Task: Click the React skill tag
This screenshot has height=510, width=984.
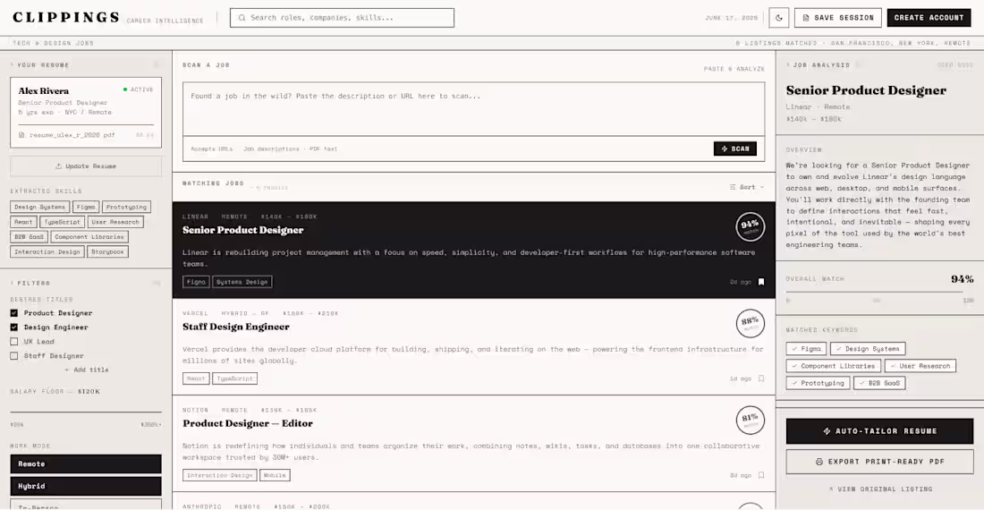Action: tap(23, 222)
